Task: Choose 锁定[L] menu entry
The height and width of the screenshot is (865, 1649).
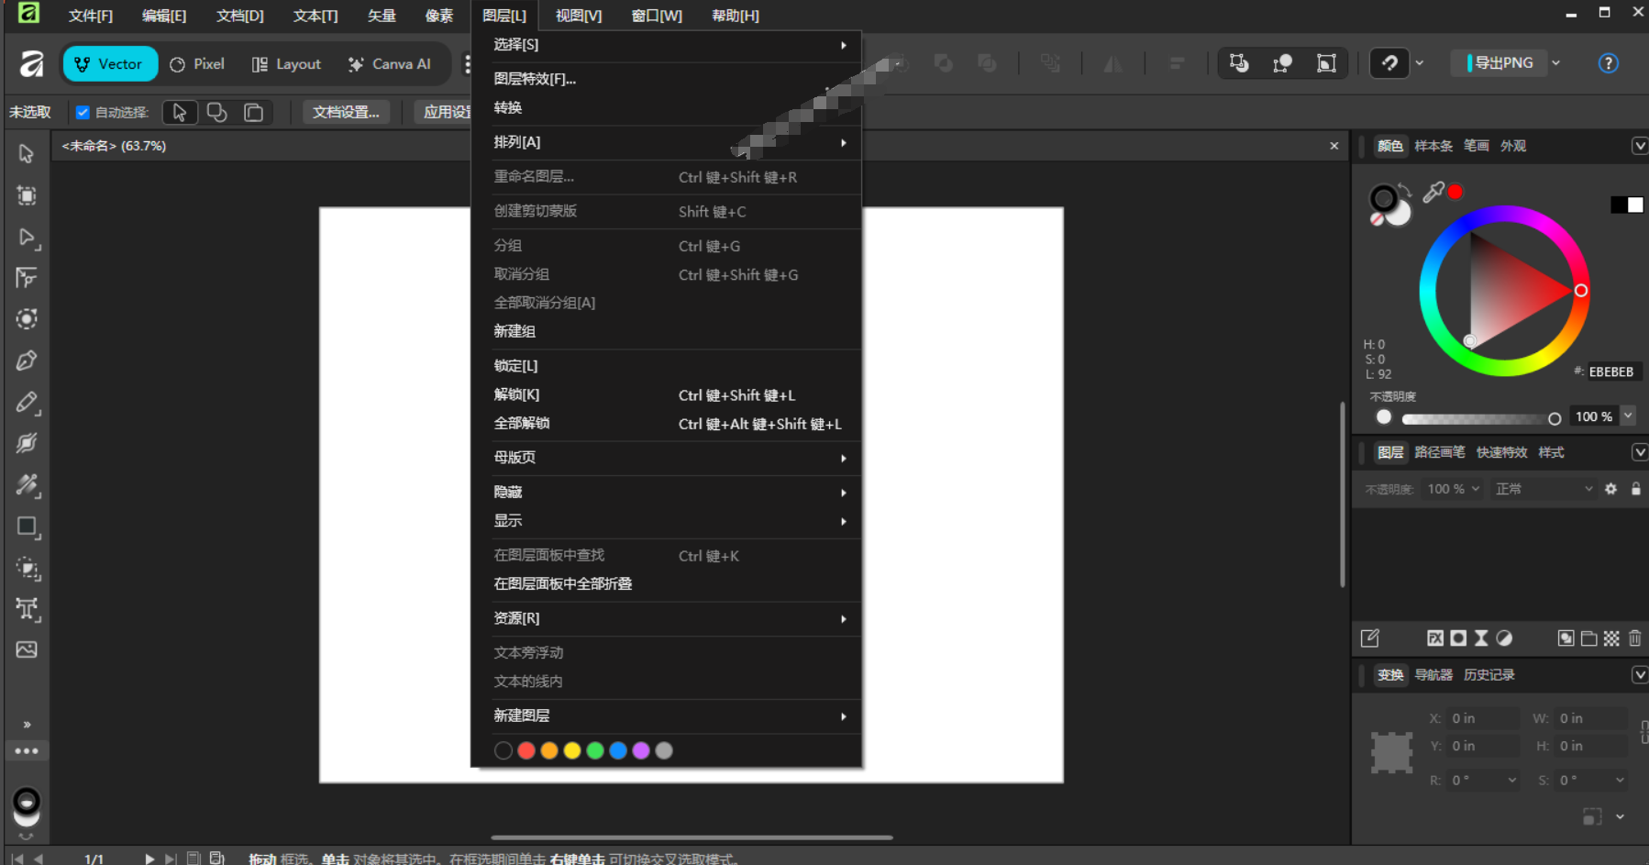Action: click(x=666, y=366)
